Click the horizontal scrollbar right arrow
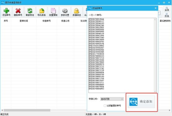The image size is (172, 116). [x=170, y=110]
